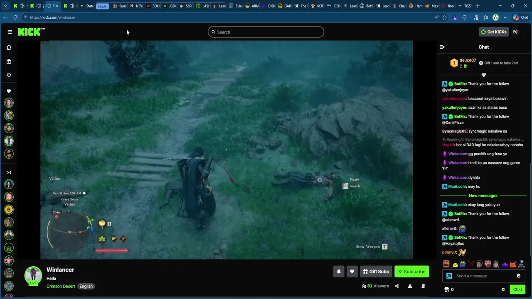Open the hamburger sidebar menu
The image size is (532, 299).
10,32
